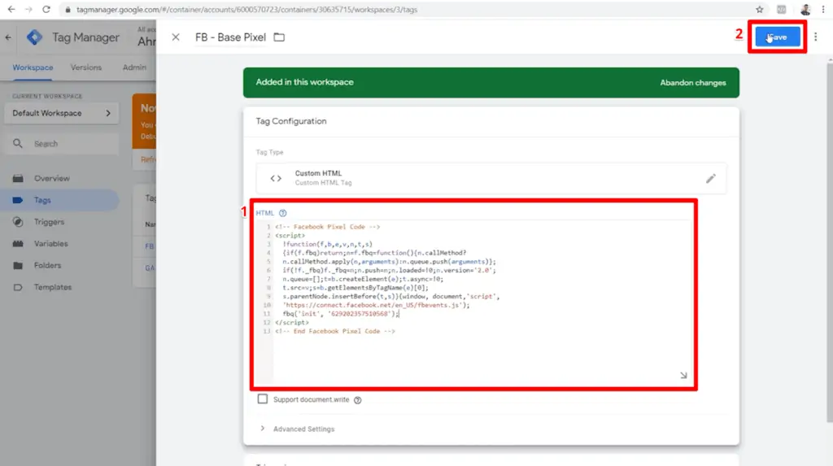Click the Overview briefcase icon
The image size is (833, 466).
click(18, 179)
